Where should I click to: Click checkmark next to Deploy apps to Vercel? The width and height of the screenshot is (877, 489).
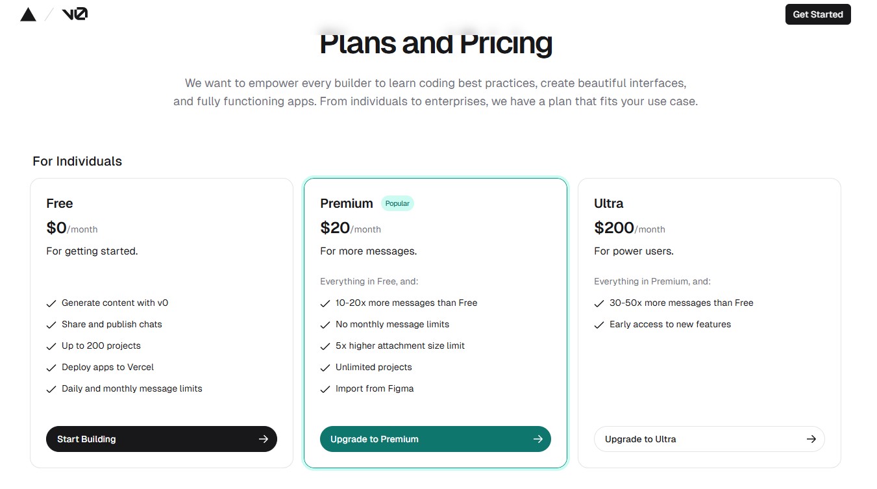(x=51, y=368)
